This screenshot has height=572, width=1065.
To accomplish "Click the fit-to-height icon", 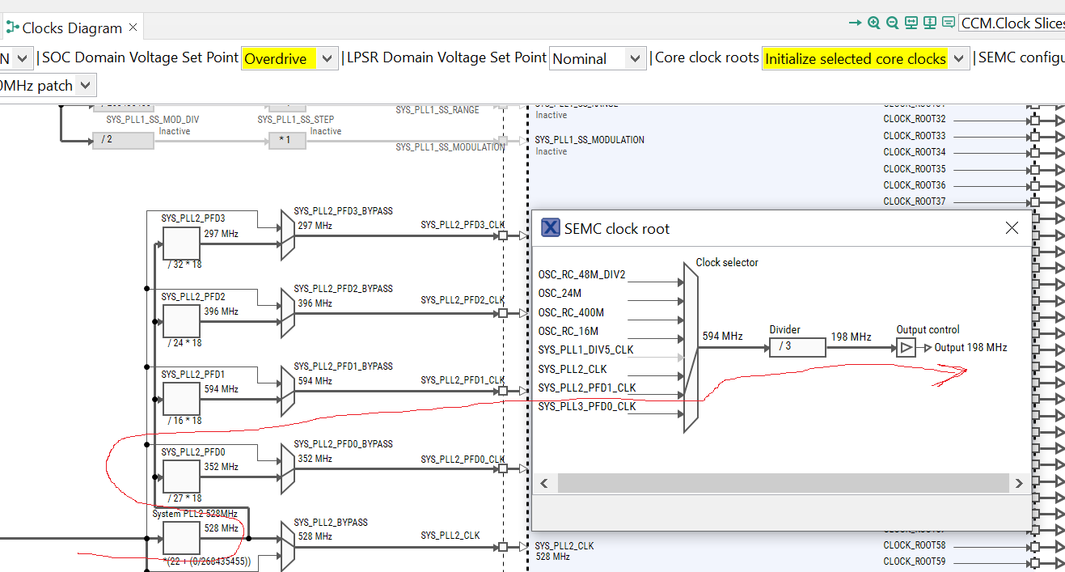I will [x=929, y=23].
